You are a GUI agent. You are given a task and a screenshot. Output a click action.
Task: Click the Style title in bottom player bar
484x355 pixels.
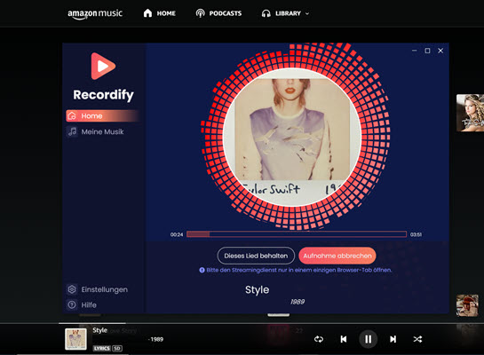[x=99, y=330]
